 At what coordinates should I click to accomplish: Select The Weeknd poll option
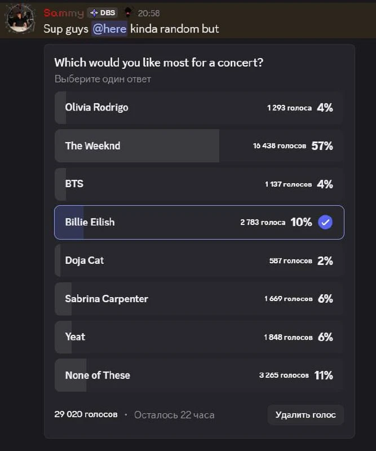(199, 146)
